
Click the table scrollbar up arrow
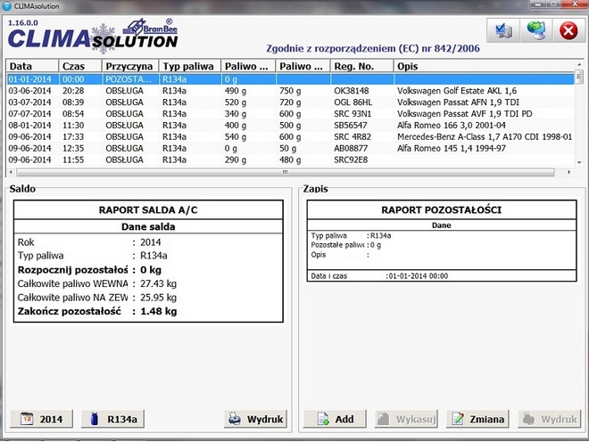tap(579, 66)
